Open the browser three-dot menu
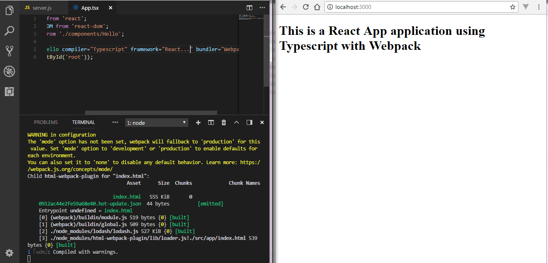Screen dimensions: 548x263 tap(539, 7)
